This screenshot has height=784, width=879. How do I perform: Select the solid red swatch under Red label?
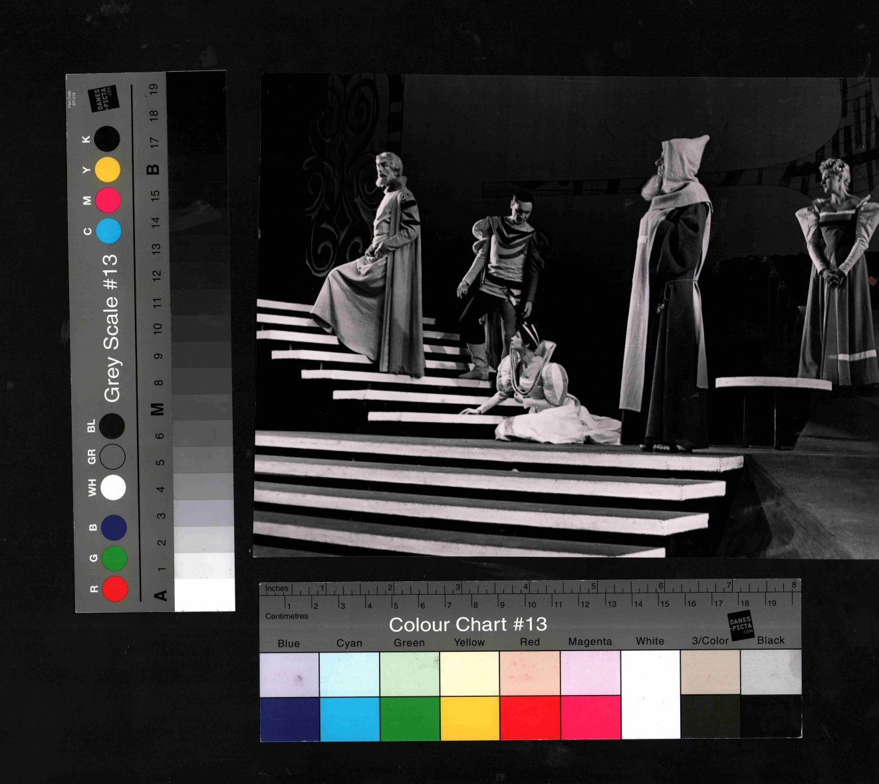pos(530,718)
